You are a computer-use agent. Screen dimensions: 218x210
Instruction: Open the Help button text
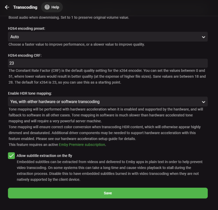55,7
